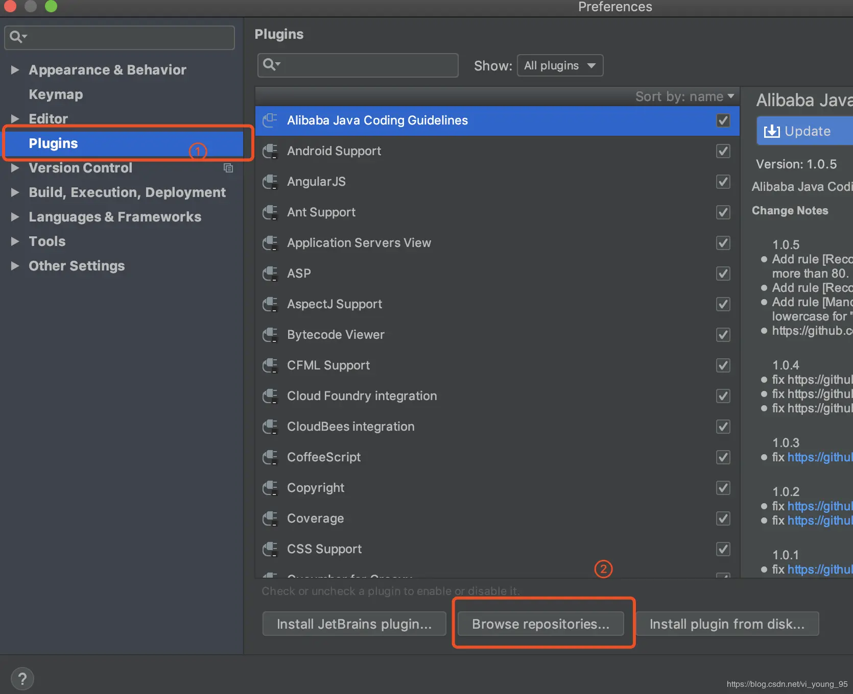Screen dimensions: 853x694
Task: Click the Alibaba Java Coding Guidelines icon
Action: [x=270, y=120]
